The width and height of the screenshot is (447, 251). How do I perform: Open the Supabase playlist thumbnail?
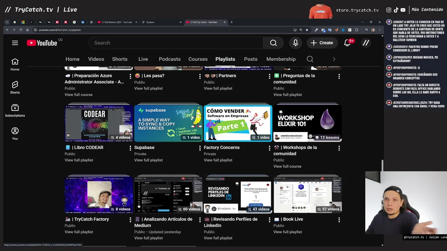[168, 123]
